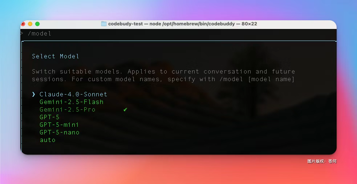Viewport: 357px width, 184px height.
Task: Switch to the GPT-5-mini model
Action: pos(59,125)
